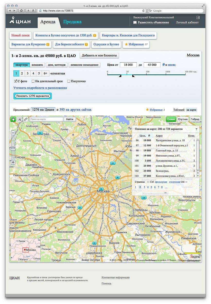The width and height of the screenshot is (211, 304).
Task: Switch results view to 'Таблицей'
Action: tap(179, 110)
